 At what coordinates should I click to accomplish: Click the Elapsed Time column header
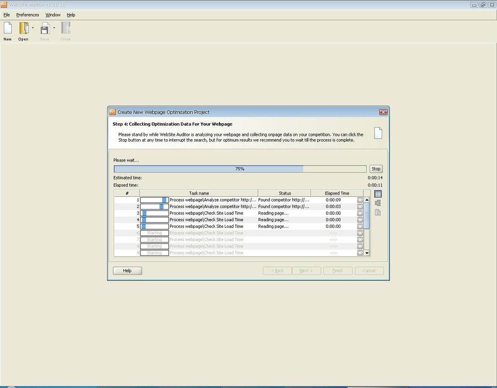(337, 193)
